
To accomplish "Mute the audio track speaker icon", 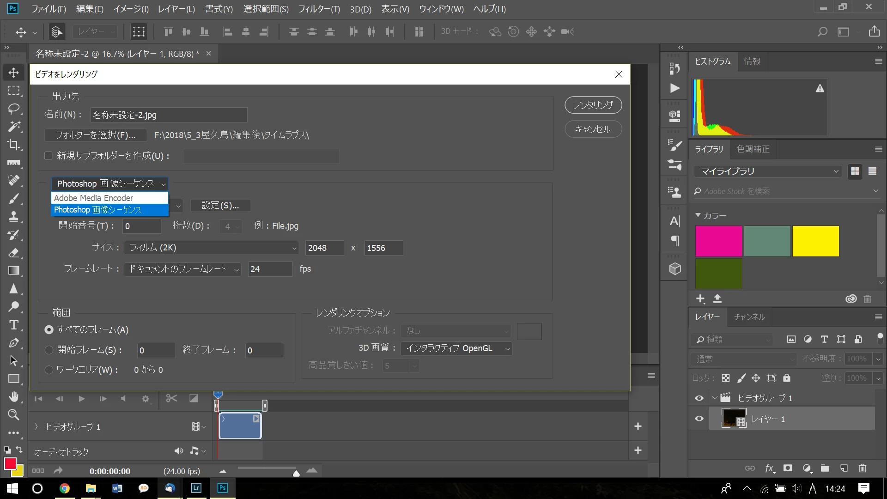I will (178, 451).
